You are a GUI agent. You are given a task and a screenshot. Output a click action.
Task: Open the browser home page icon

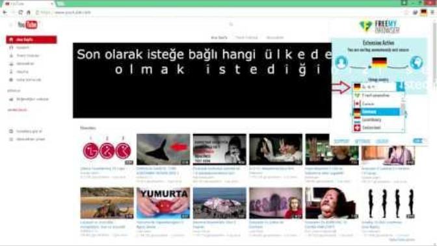click(29, 12)
